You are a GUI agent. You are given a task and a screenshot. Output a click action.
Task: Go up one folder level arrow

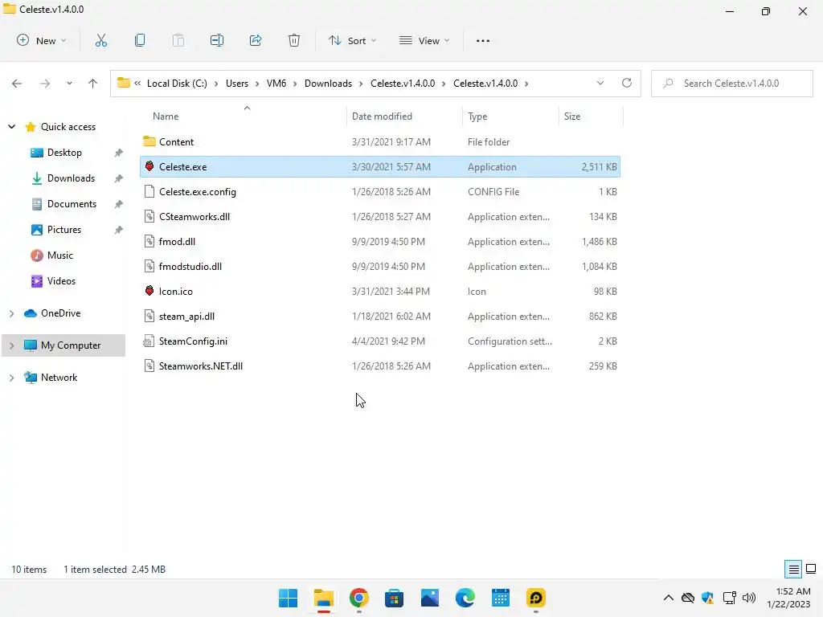point(93,84)
